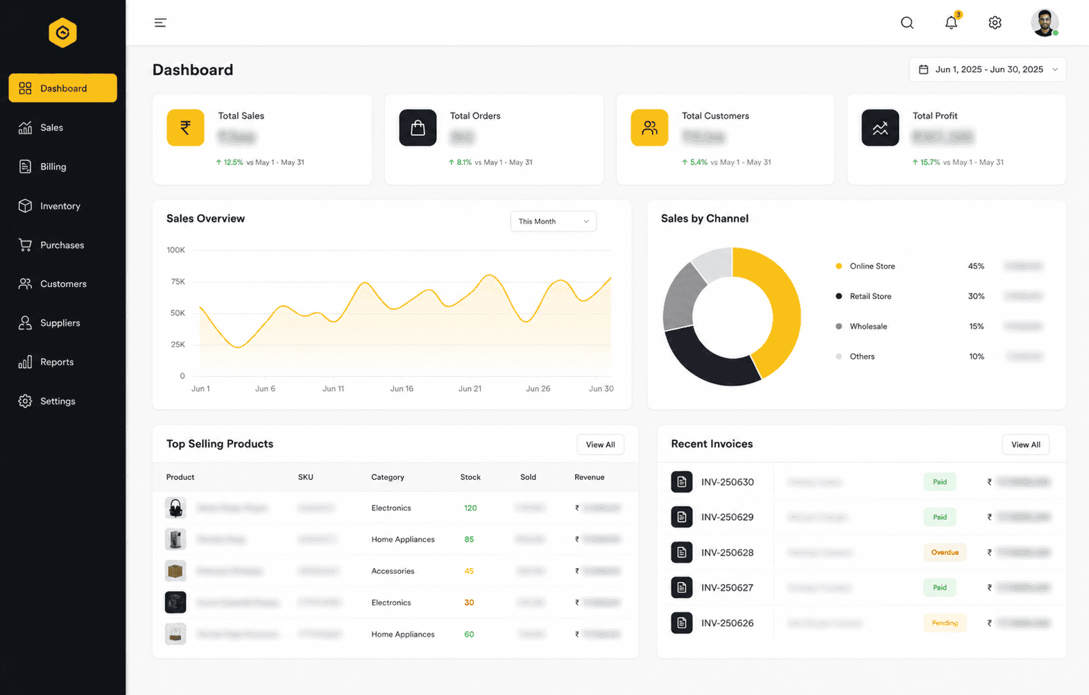Click the Jun 16 axis label
1089x695 pixels.
pos(402,388)
